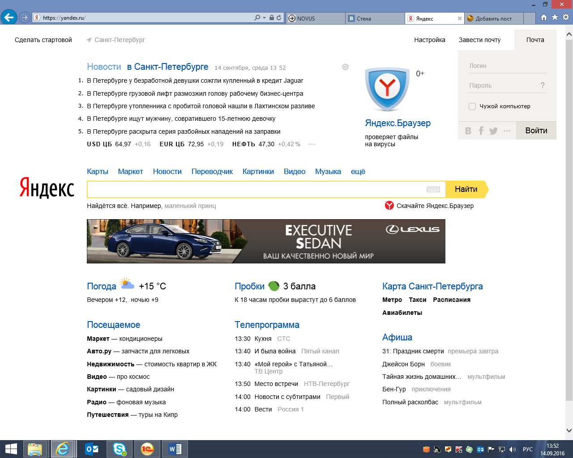
Task: Open Пробки traffic link
Action: pos(249,286)
